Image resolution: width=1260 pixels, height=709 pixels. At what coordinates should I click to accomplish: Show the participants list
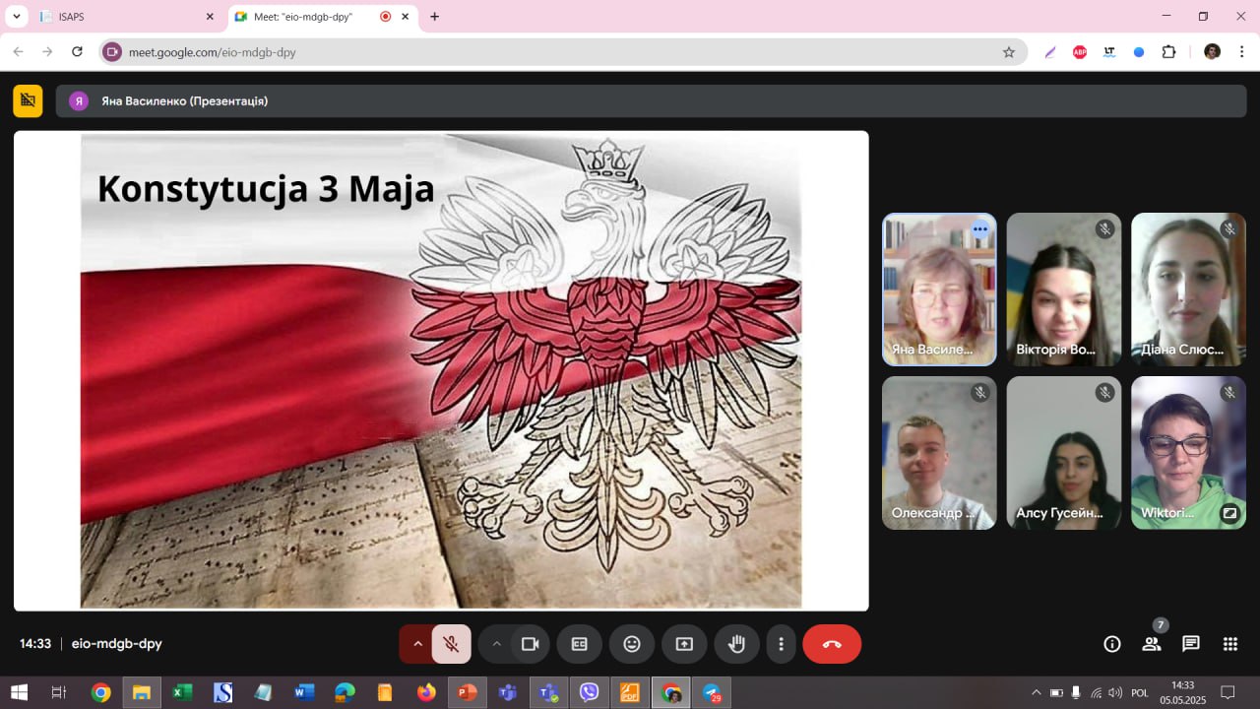pos(1151,644)
